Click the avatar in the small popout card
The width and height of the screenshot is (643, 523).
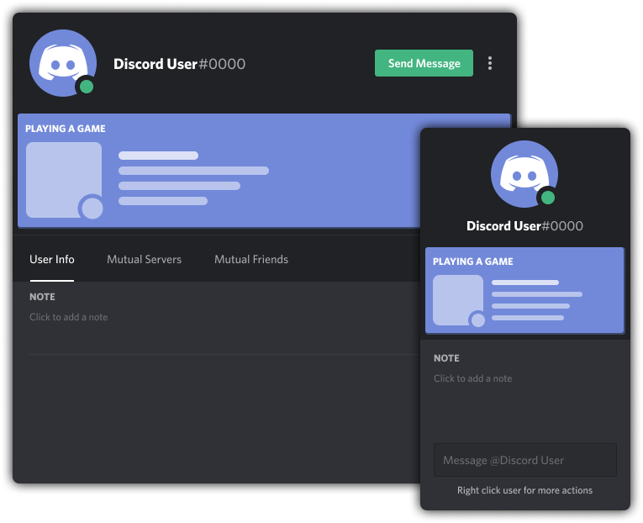[524, 174]
